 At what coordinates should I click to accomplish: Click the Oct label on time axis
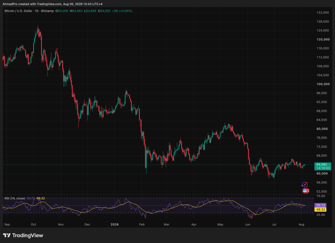click(34, 224)
